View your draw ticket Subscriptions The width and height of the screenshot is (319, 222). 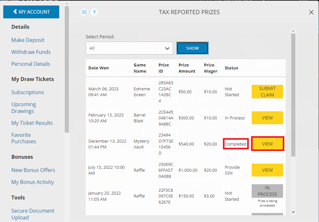tap(27, 92)
